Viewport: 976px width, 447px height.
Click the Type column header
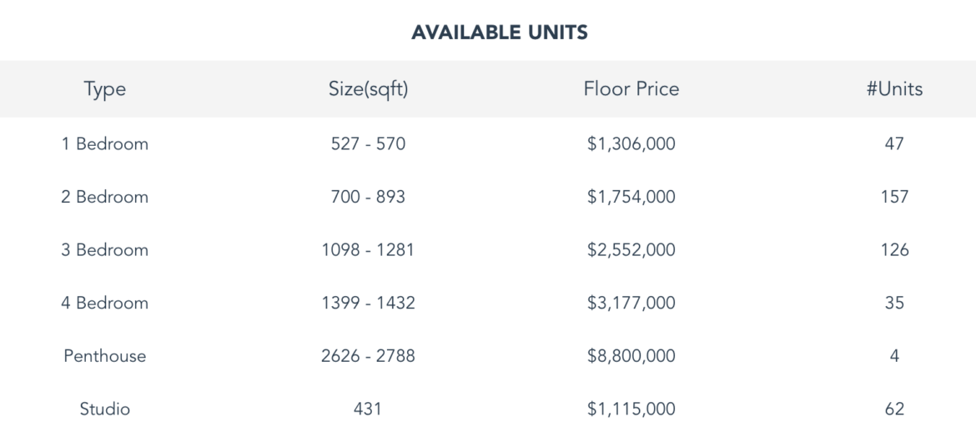coord(105,89)
